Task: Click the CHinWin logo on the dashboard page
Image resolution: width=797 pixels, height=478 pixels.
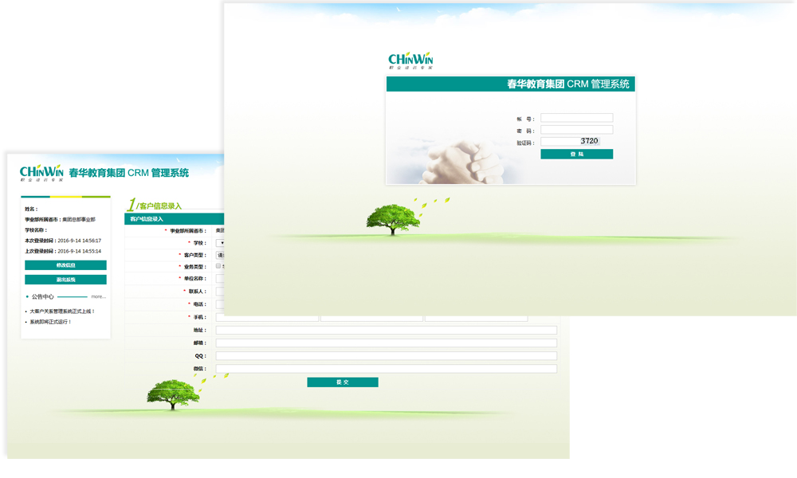Action: point(41,173)
